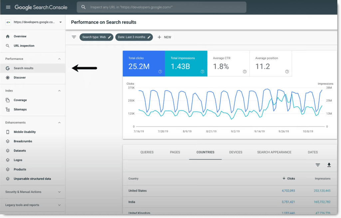This screenshot has height=218, width=341.
Task: Switch to the SEARCH APPEARANCE tab
Action: 274,152
